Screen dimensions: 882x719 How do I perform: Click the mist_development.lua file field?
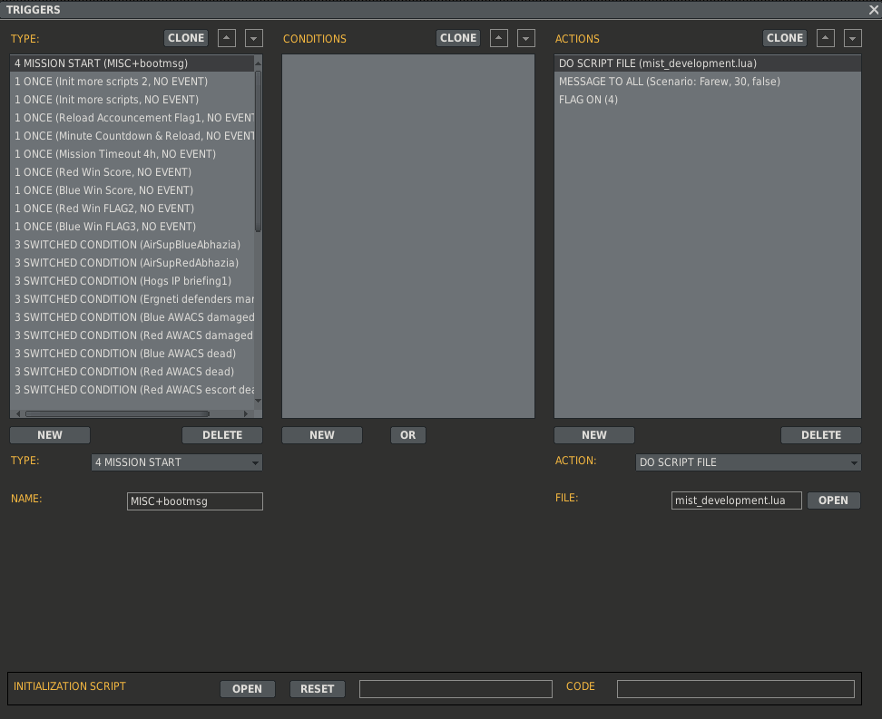click(736, 500)
